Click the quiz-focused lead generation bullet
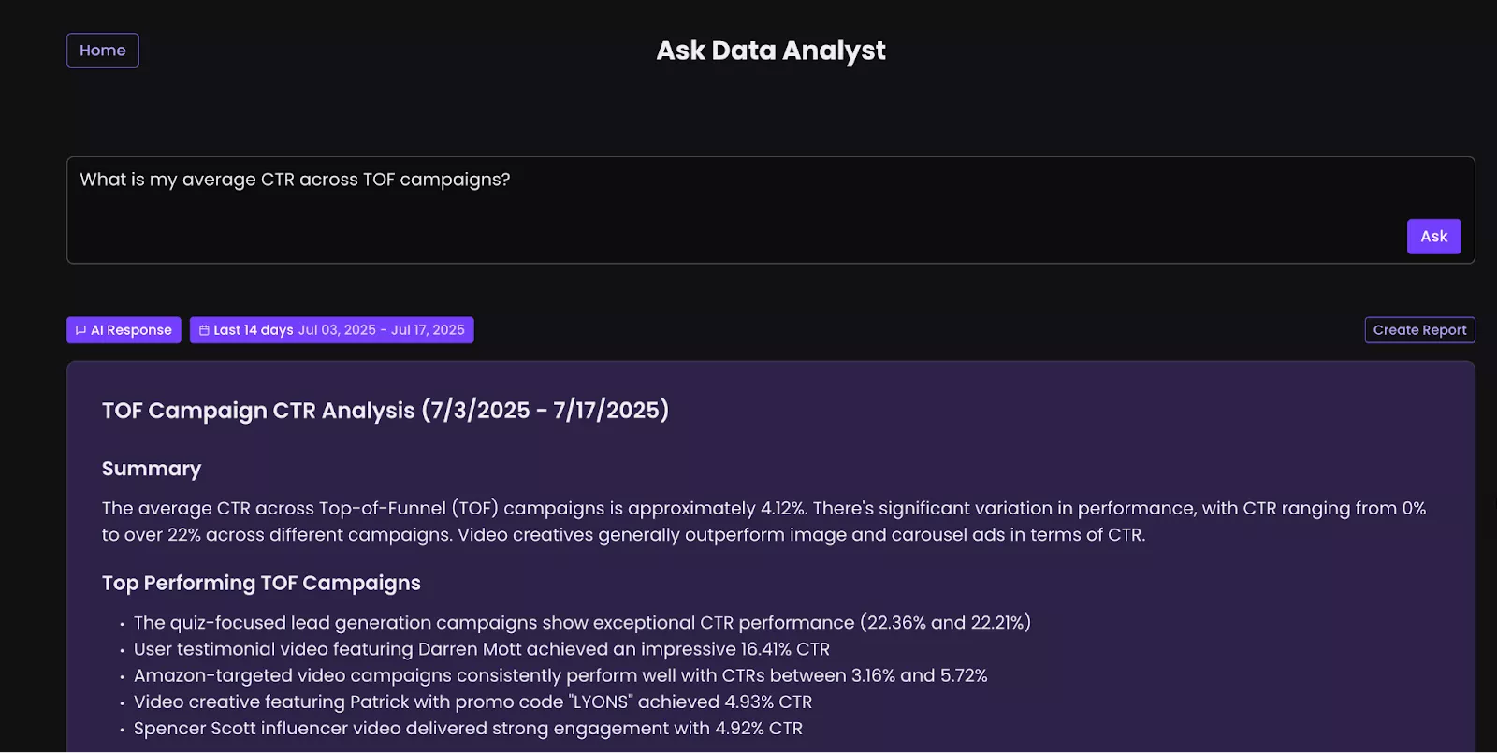1497x753 pixels. [x=582, y=623]
